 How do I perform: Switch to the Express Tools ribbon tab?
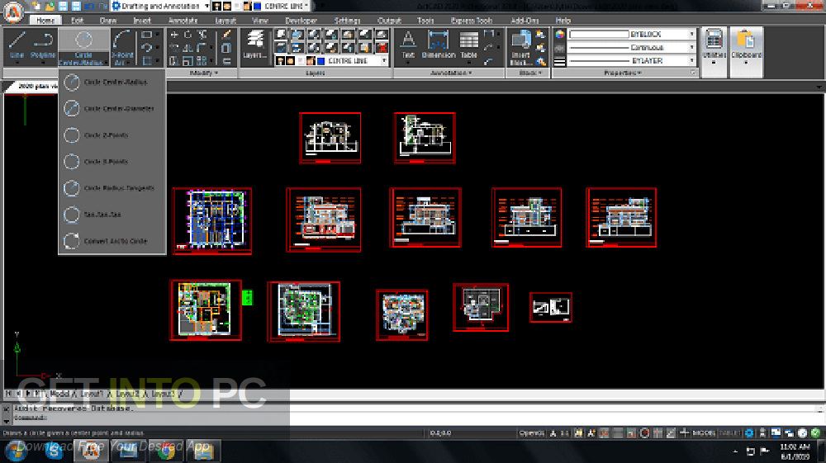[472, 21]
